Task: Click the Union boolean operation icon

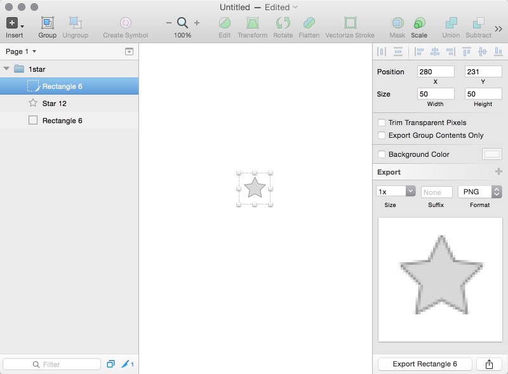Action: click(x=451, y=24)
